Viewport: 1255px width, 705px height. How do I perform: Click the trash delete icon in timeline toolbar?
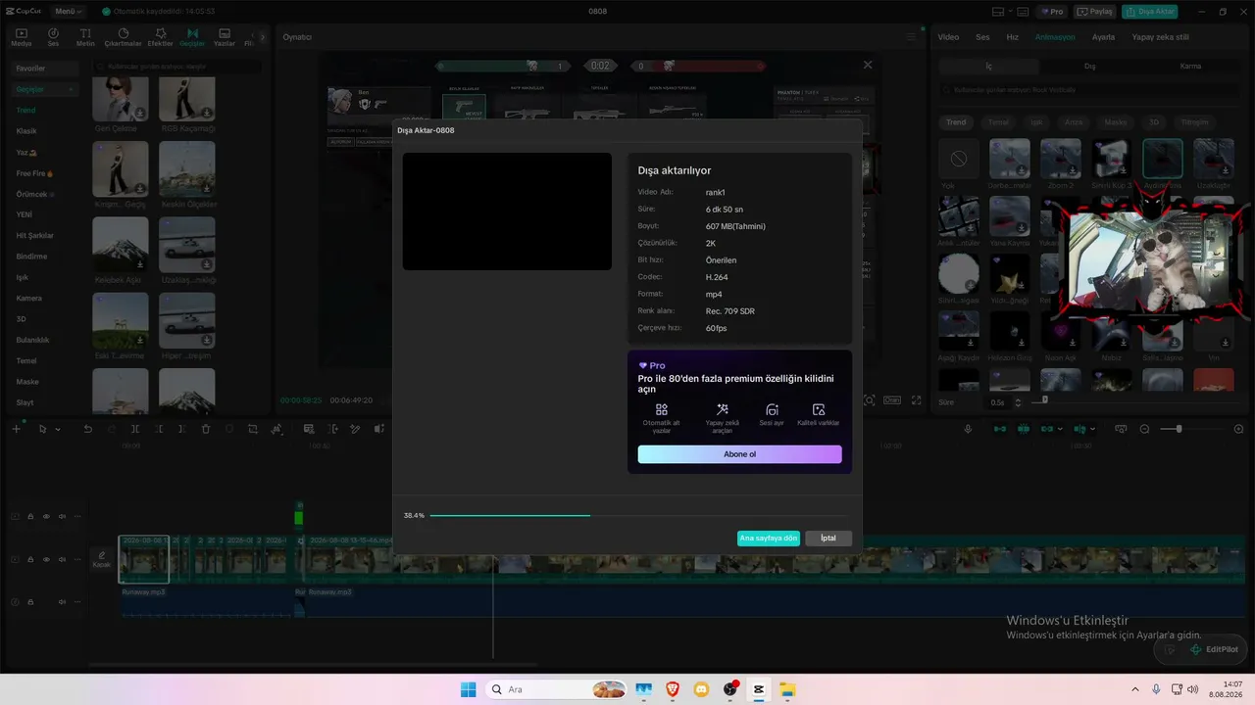click(206, 429)
